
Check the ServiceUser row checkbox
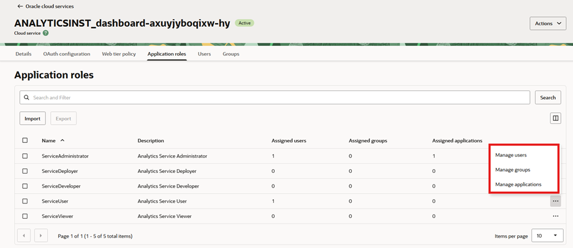25,201
